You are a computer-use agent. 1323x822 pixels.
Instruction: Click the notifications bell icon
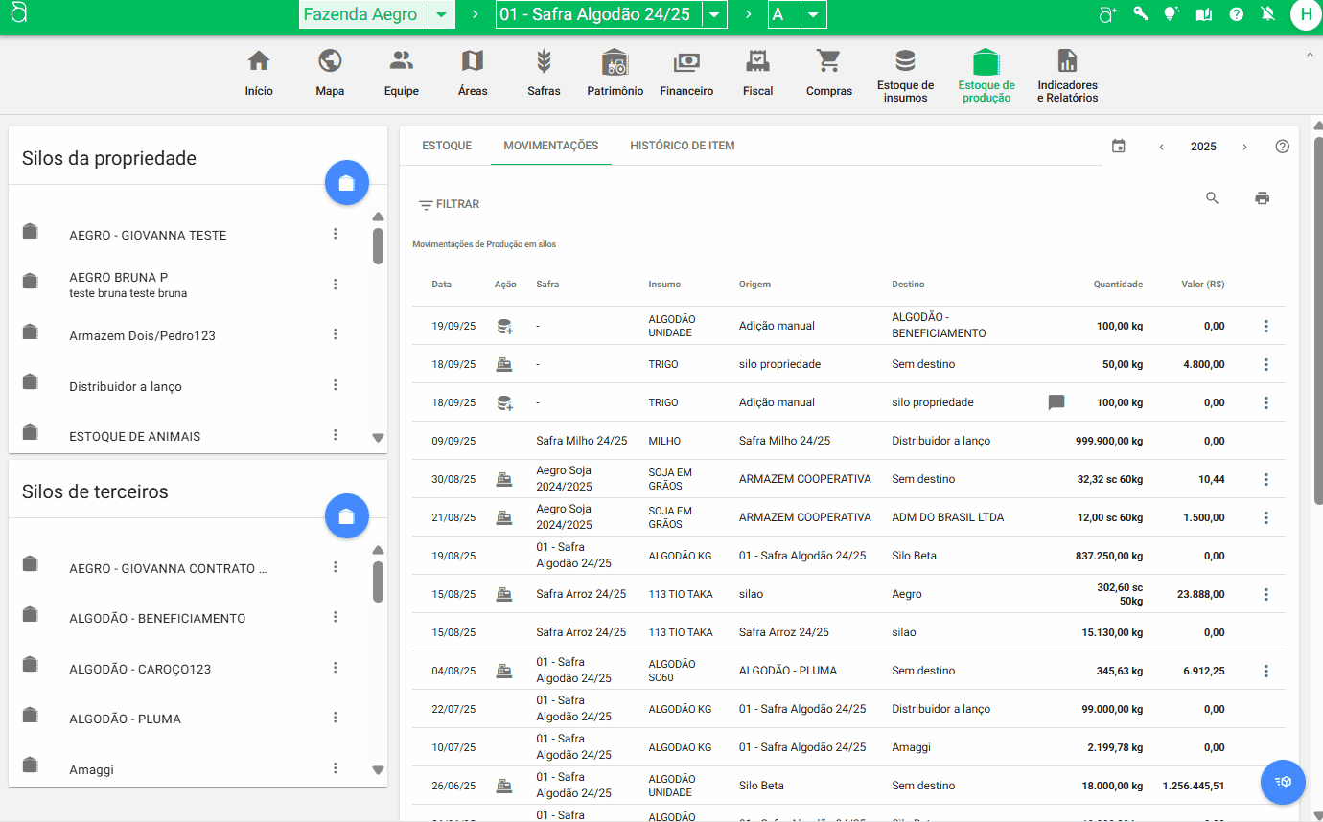pos(1268,14)
